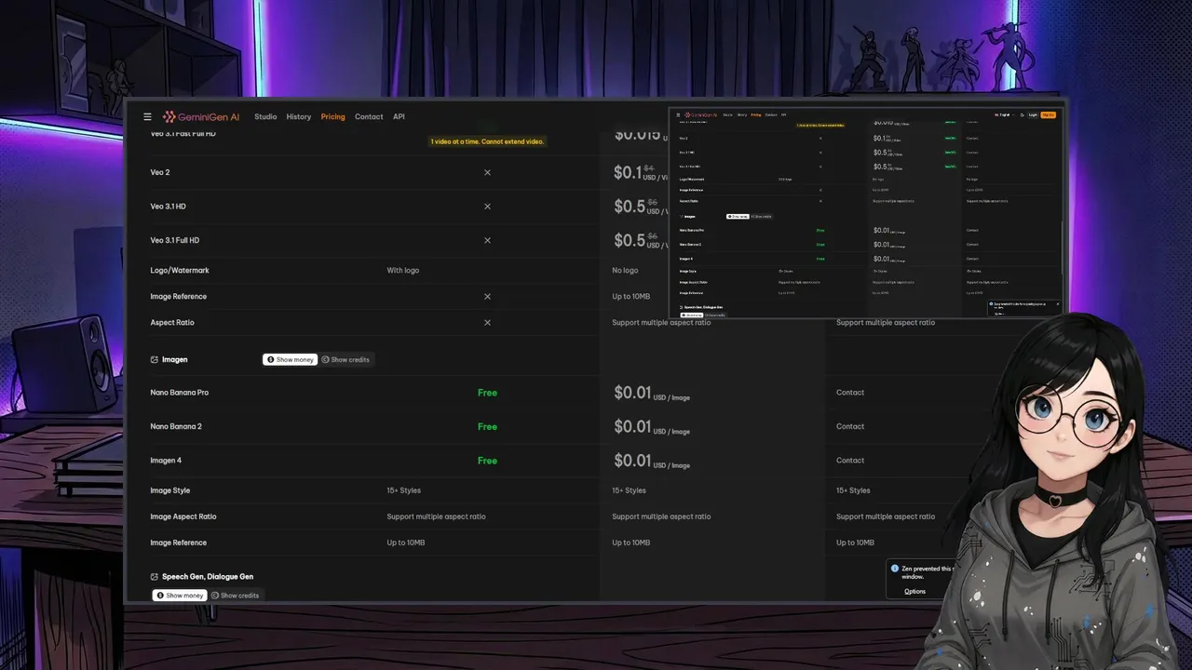Click the Speech Gen, Dialogue Gen section icon

[x=155, y=577]
